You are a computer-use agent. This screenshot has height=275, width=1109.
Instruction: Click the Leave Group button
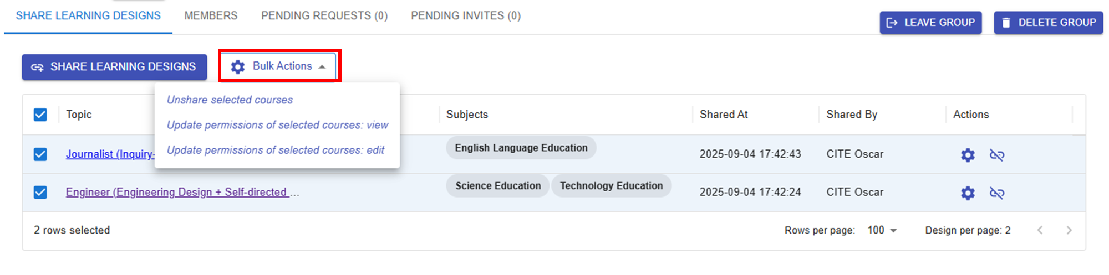point(930,23)
